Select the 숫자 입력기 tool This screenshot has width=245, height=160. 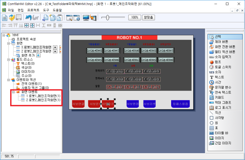click(x=220, y=57)
